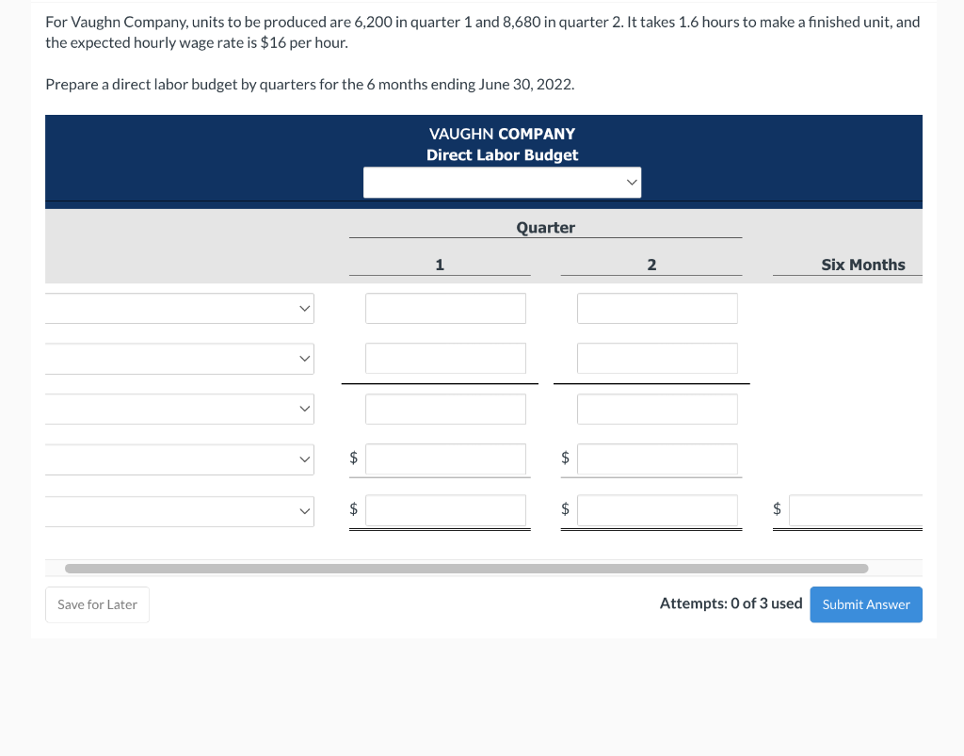The width and height of the screenshot is (964, 756).
Task: Click fourth row Quarter 2 dollar input
Action: point(657,459)
